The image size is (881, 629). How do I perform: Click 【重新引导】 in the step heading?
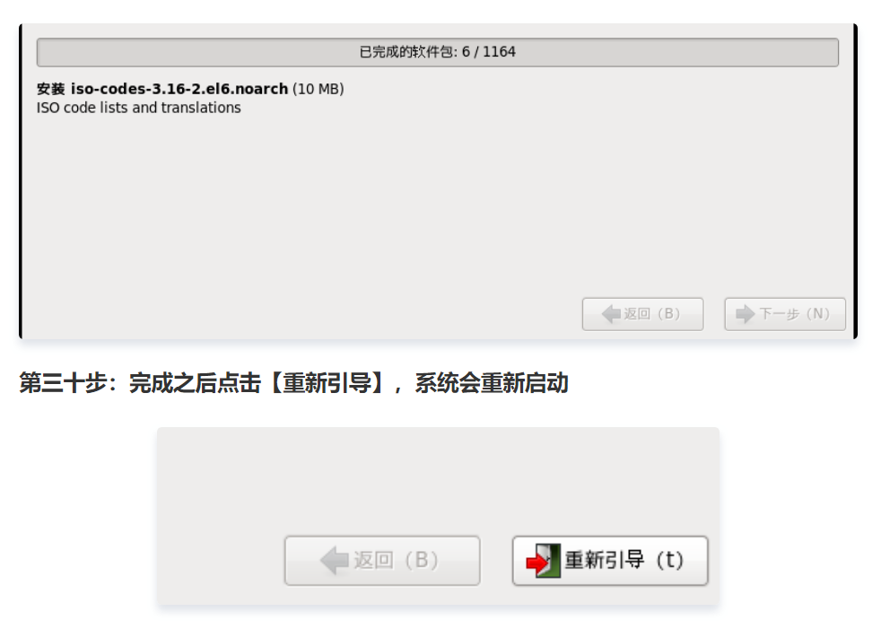click(x=327, y=383)
